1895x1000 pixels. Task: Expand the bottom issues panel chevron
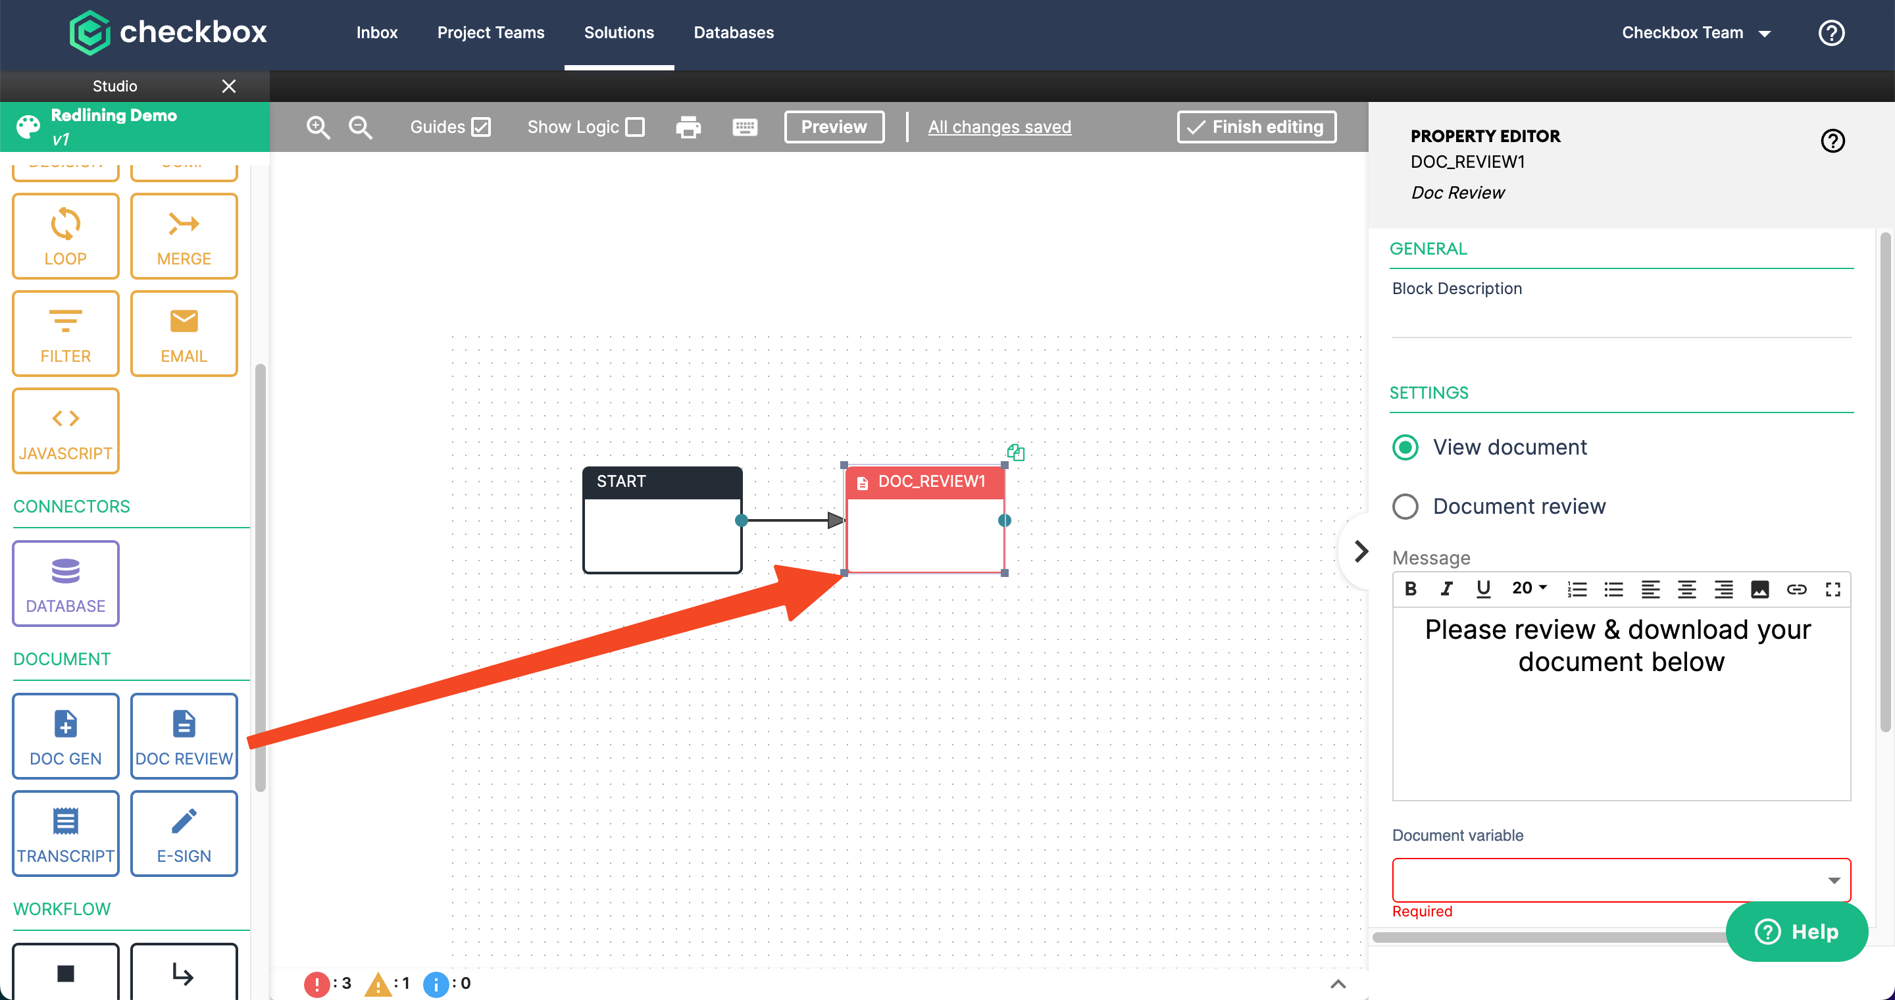point(1338,984)
